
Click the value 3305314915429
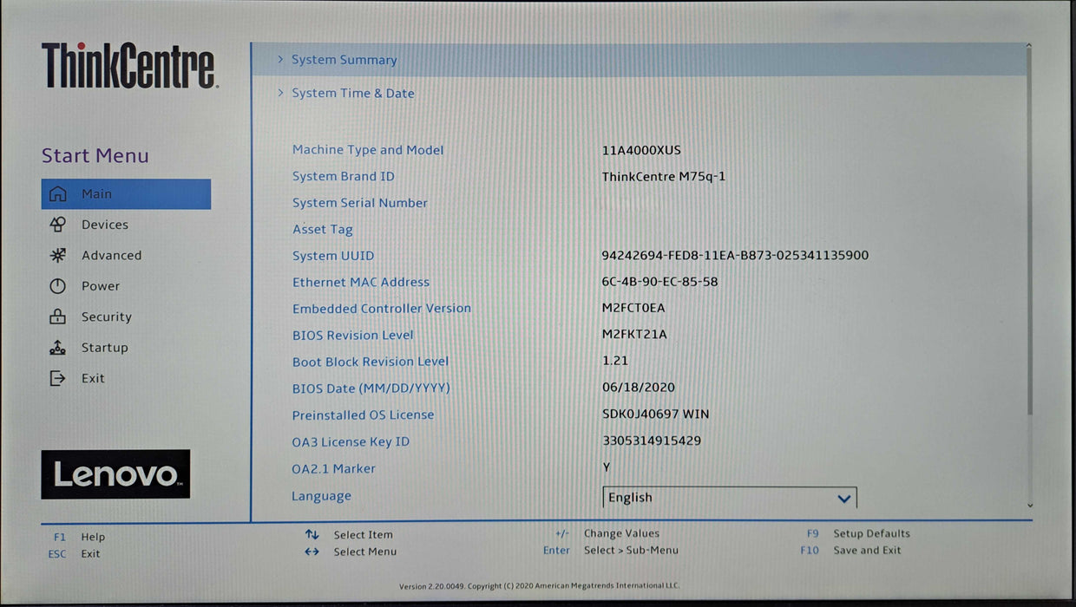point(652,441)
